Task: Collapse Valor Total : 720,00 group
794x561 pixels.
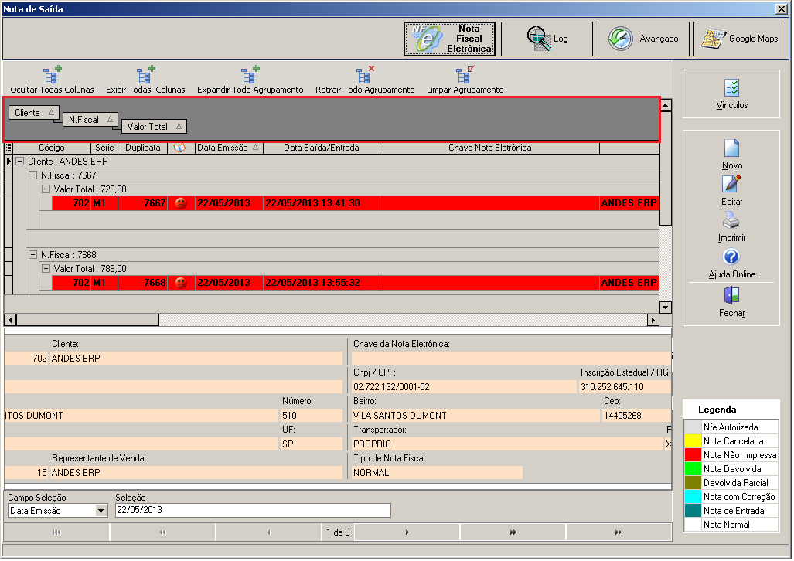Action: 46,189
